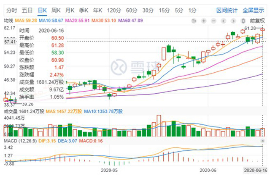The width and height of the screenshot is (270, 176).
Task: Select the 月K tab
Action: point(70,10)
